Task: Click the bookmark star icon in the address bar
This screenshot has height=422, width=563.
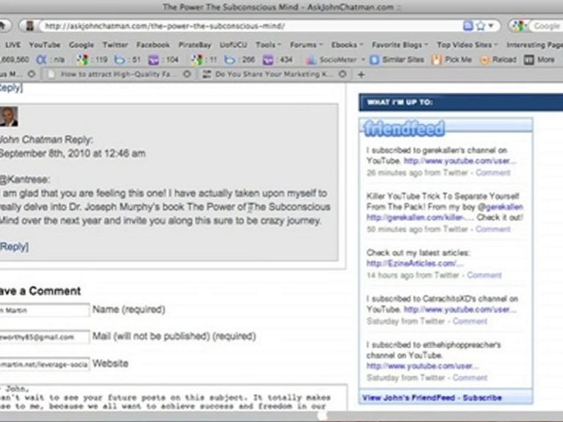Action: 480,26
